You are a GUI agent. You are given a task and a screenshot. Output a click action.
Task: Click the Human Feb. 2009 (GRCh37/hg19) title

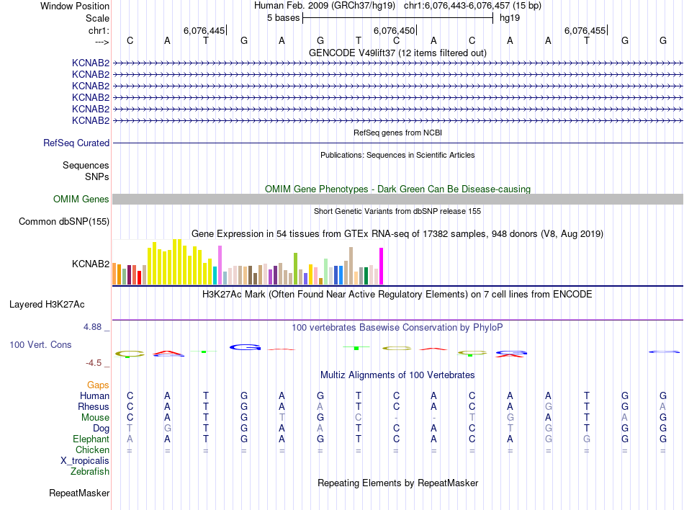point(325,6)
